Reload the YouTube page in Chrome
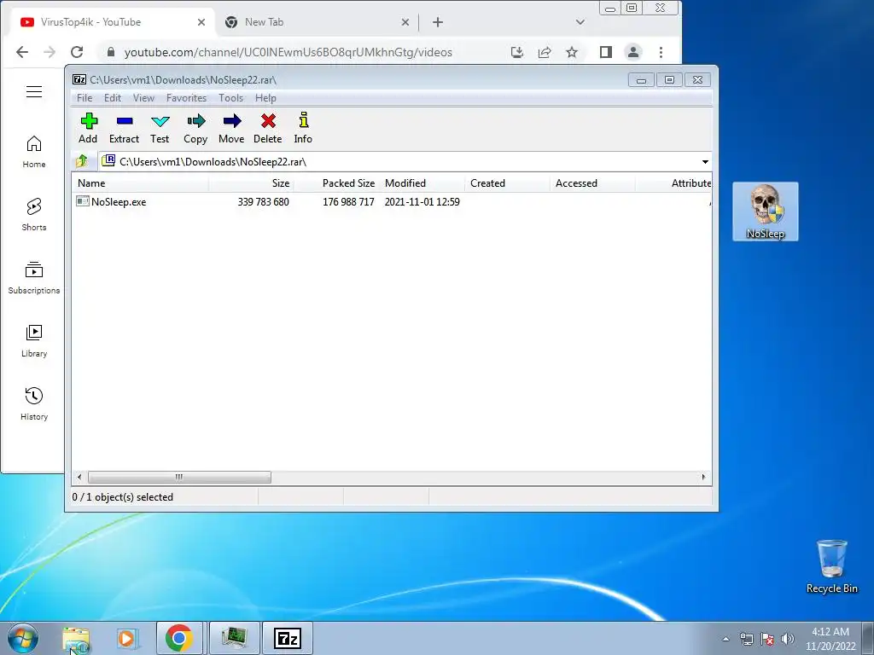The image size is (874, 655). pyautogui.click(x=77, y=52)
